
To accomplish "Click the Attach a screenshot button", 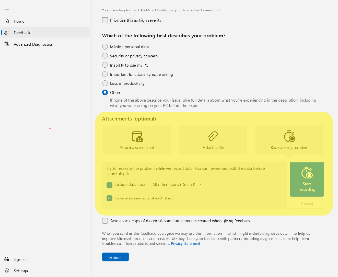I will click(137, 140).
